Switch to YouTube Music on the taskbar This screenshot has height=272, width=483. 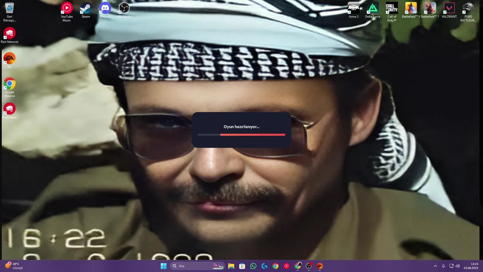286,266
